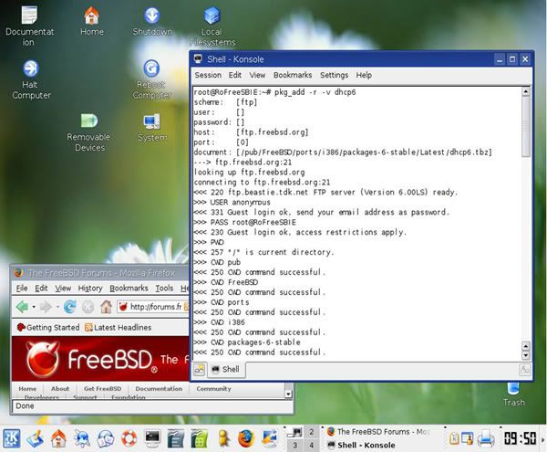Open Konsole Edit menu
547x452 pixels.
(x=235, y=75)
